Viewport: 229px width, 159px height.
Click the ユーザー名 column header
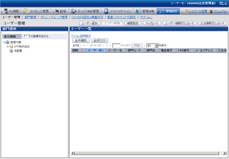click(116, 50)
